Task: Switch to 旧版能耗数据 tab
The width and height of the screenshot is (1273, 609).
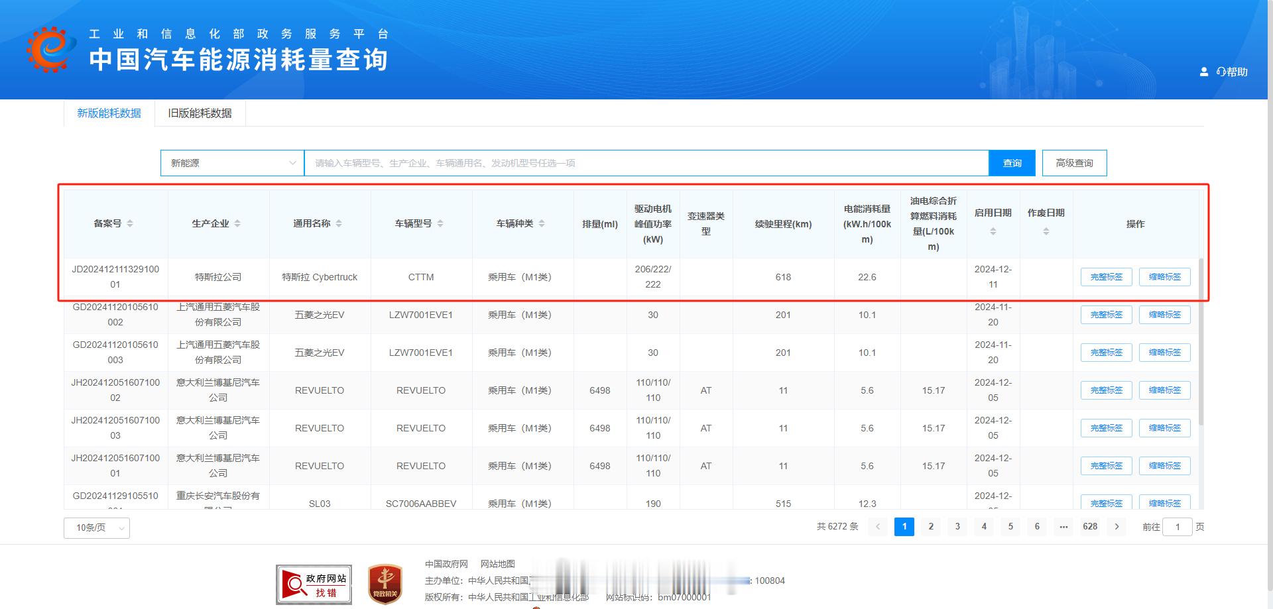Action: click(x=200, y=113)
